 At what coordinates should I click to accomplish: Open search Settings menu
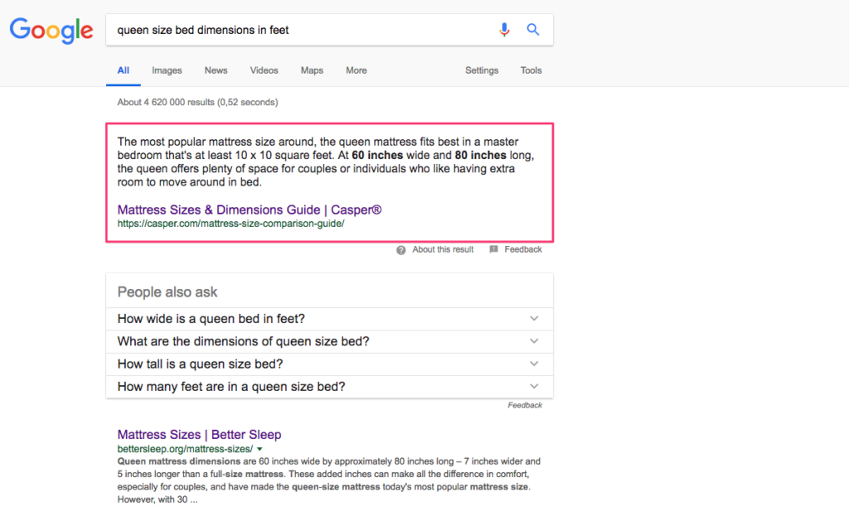pos(482,70)
